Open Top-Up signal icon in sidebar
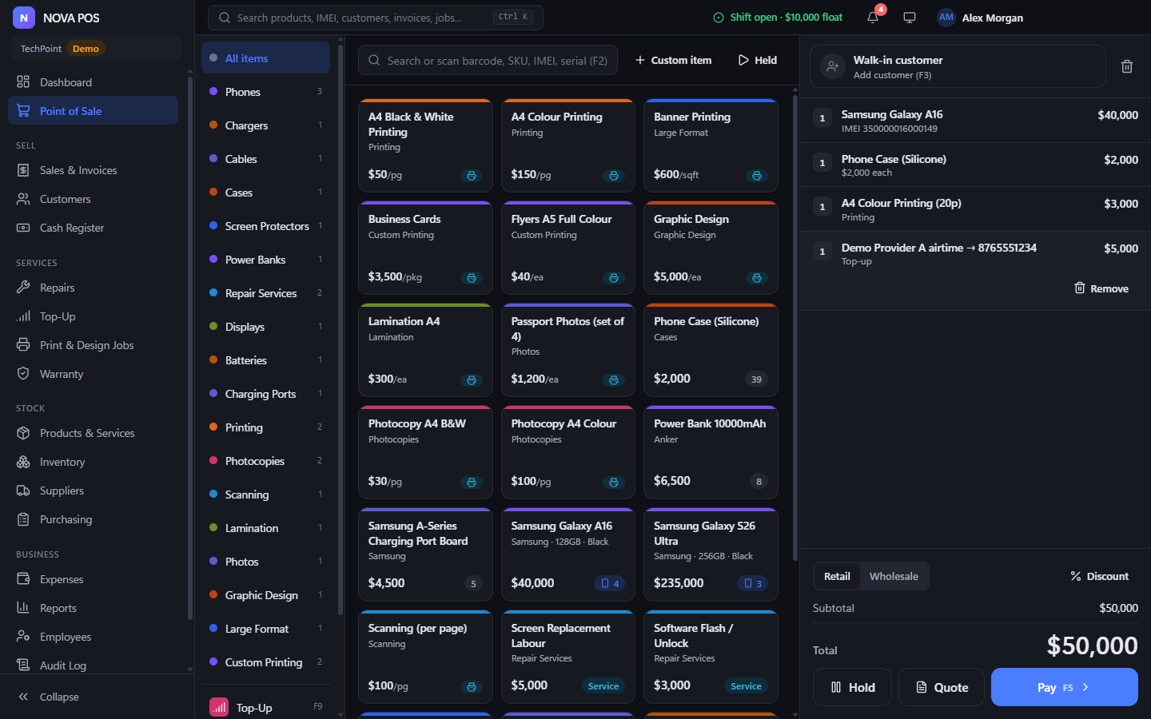The width and height of the screenshot is (1151, 719). 23,316
